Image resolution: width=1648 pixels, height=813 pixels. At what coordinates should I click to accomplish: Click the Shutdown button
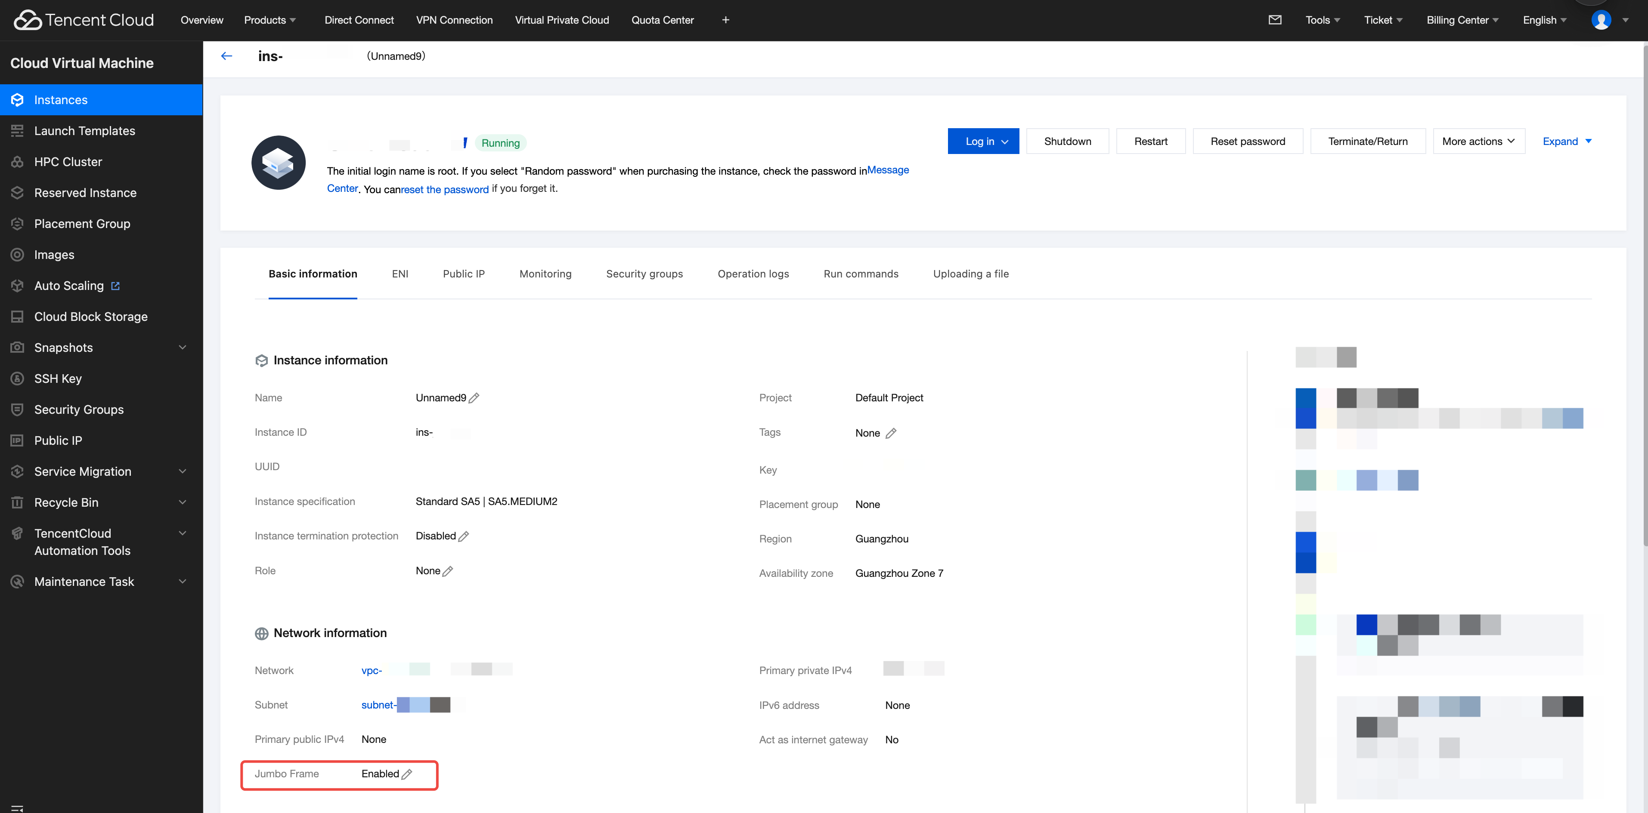coord(1067,141)
